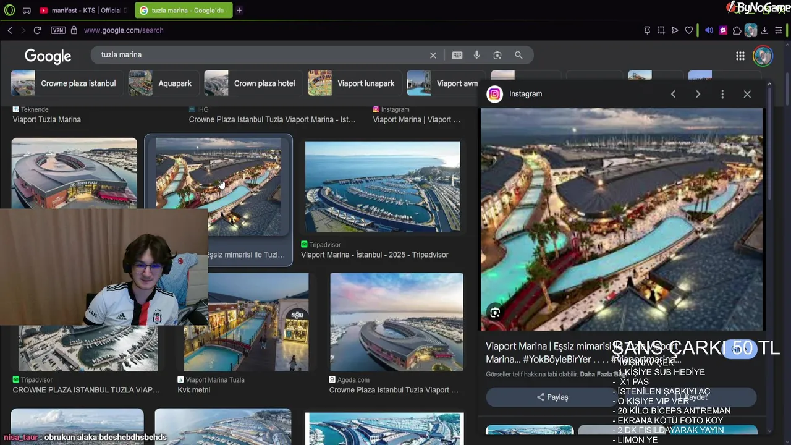Toggle the VPN badge in address bar
The width and height of the screenshot is (791, 445).
pos(58,30)
